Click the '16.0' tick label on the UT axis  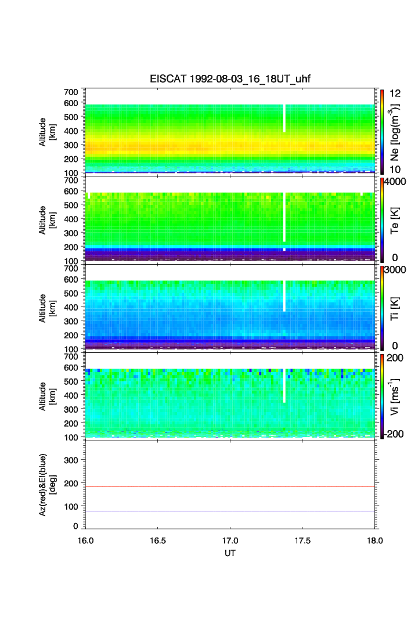click(85, 540)
